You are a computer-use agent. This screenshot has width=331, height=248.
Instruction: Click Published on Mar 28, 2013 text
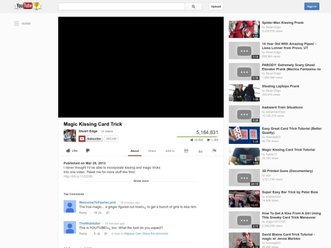[x=85, y=163]
